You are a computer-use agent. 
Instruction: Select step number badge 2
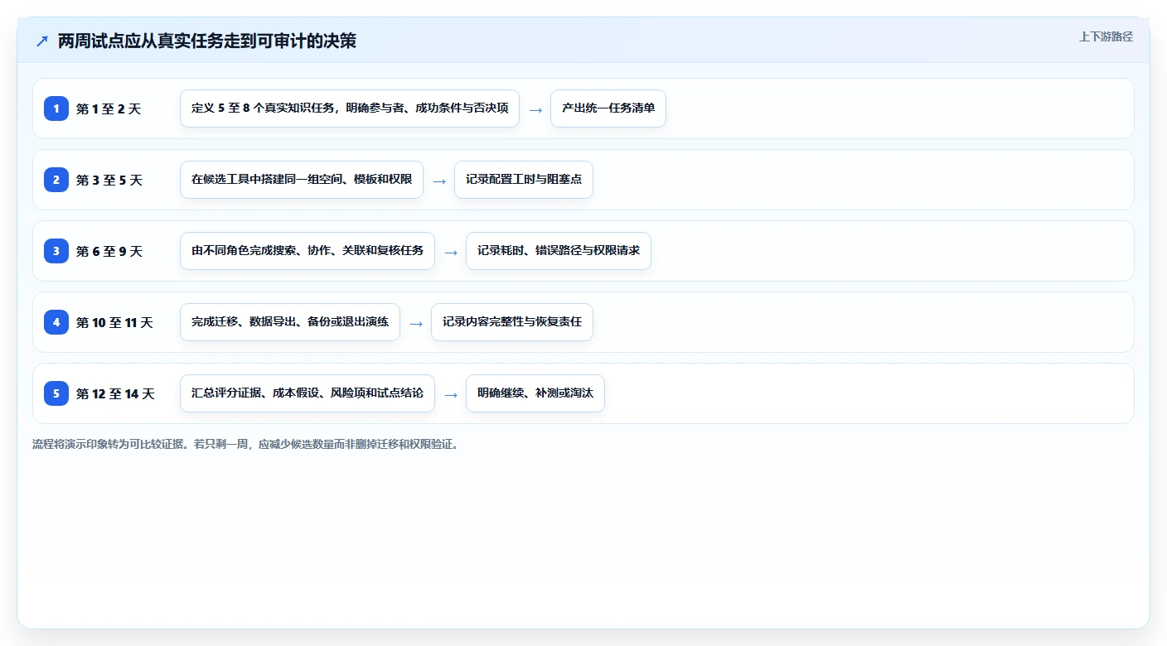pyautogui.click(x=56, y=180)
